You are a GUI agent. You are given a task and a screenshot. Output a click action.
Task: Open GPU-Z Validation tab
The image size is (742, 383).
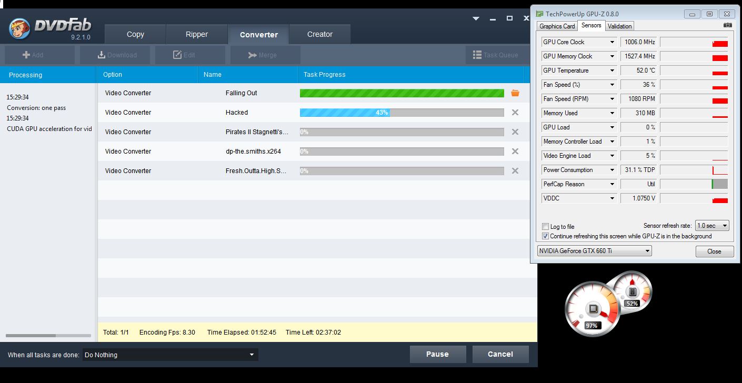click(x=620, y=26)
